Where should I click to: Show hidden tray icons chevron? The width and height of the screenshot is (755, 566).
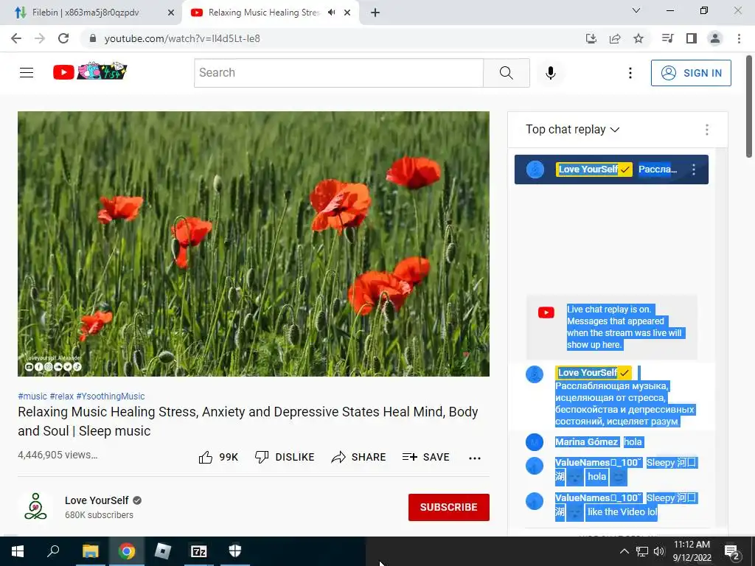point(624,551)
